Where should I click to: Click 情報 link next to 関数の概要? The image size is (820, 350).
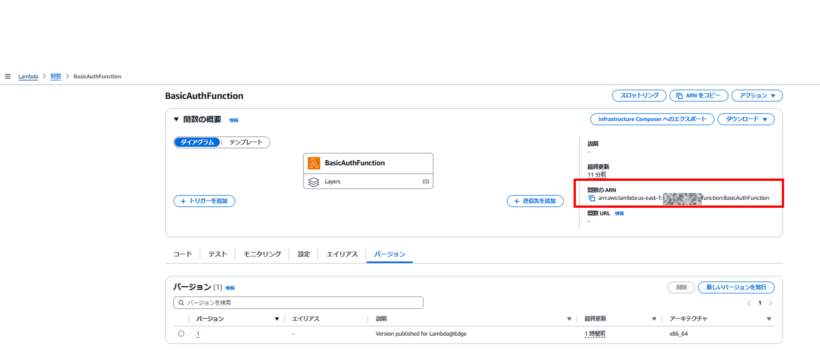234,120
